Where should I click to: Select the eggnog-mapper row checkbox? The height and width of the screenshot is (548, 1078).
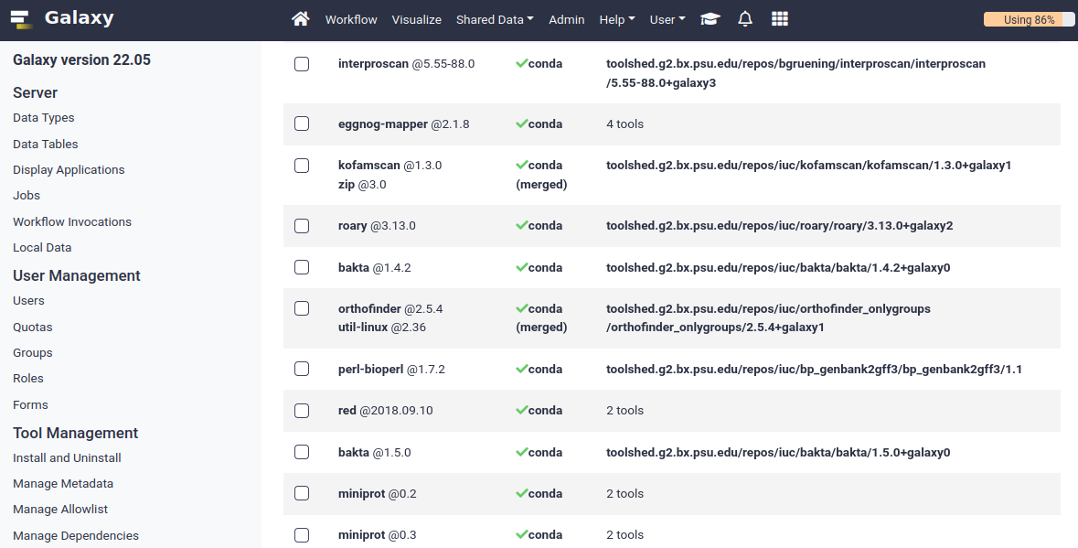coord(302,124)
